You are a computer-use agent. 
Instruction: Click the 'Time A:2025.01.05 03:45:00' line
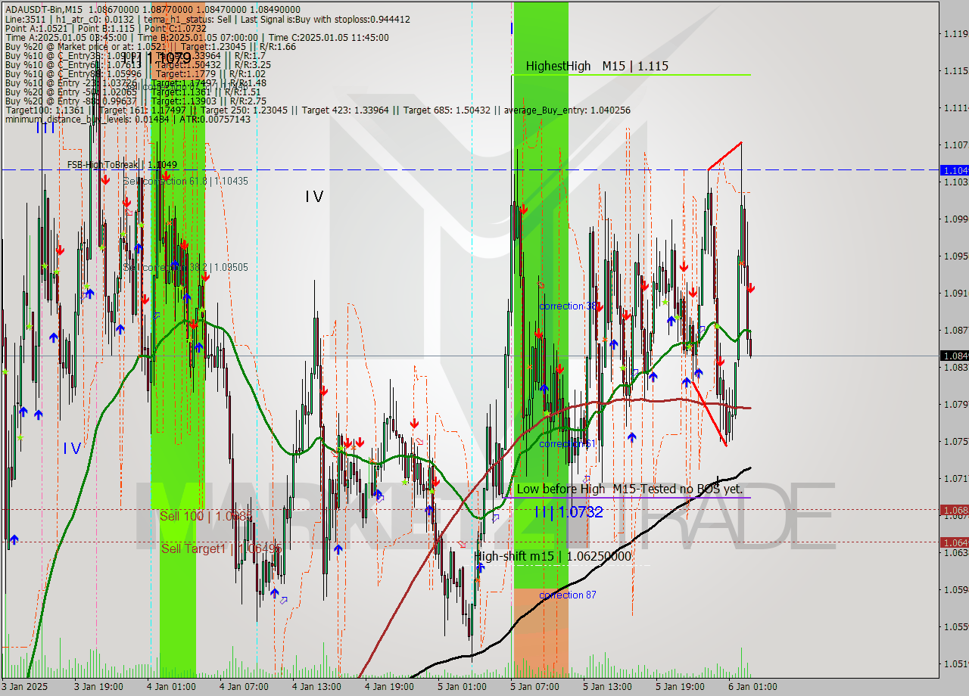197,37
